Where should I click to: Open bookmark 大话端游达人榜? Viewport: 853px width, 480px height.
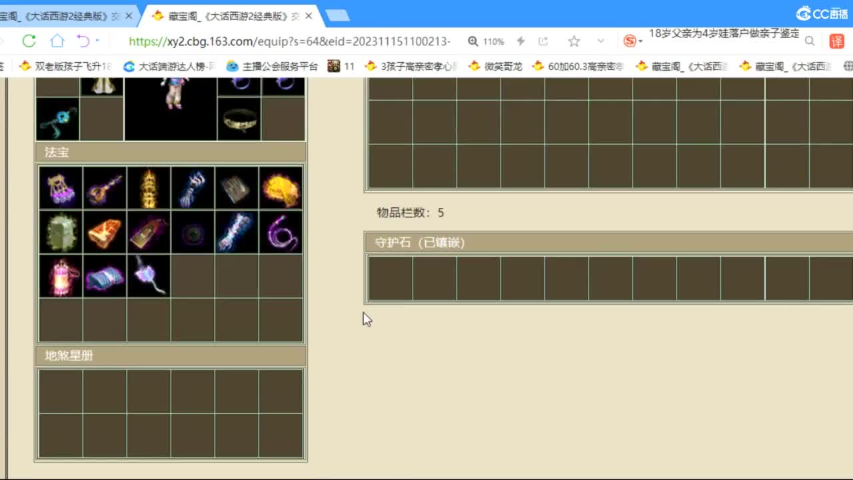(x=169, y=67)
